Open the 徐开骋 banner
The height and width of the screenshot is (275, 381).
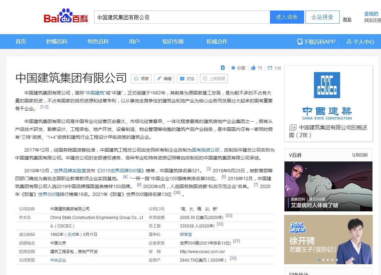coord(328,240)
